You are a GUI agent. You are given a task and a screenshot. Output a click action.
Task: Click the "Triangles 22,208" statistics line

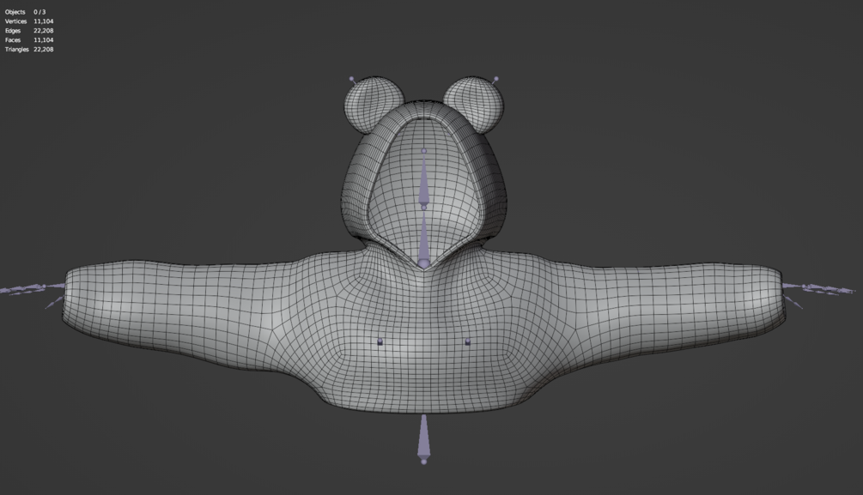click(29, 49)
